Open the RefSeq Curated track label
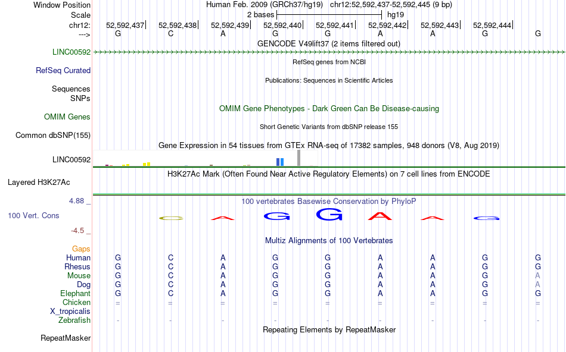The width and height of the screenshot is (566, 352). (x=63, y=70)
